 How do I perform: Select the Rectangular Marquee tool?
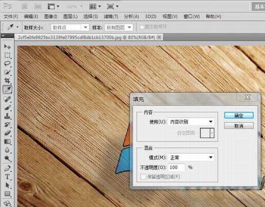[x=8, y=55]
